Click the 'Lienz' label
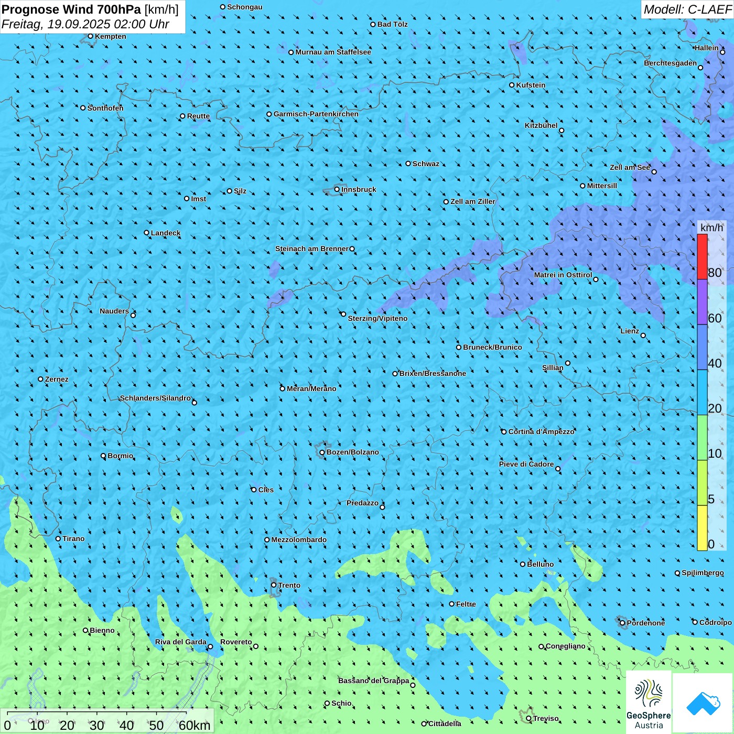The width and height of the screenshot is (734, 734). (x=630, y=331)
